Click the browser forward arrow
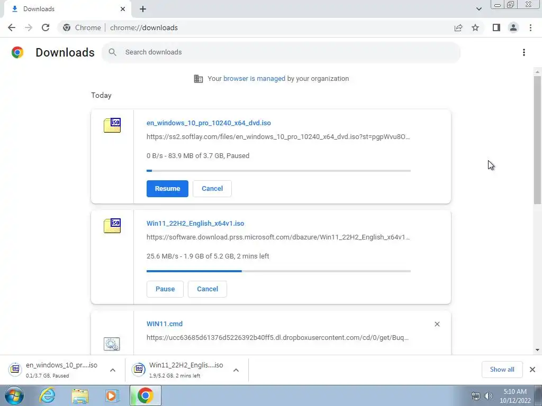Image resolution: width=542 pixels, height=406 pixels. point(29,27)
